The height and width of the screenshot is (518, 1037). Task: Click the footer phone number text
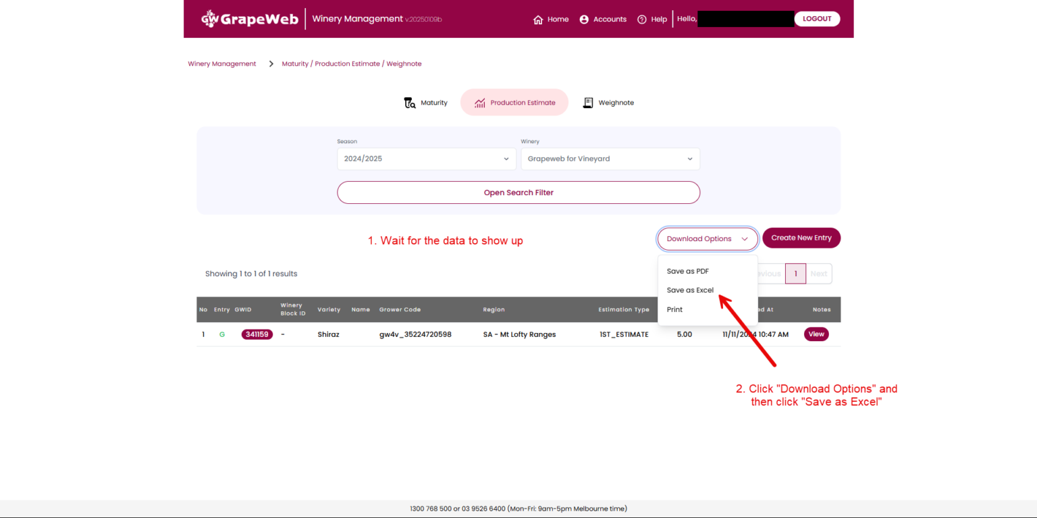point(518,509)
